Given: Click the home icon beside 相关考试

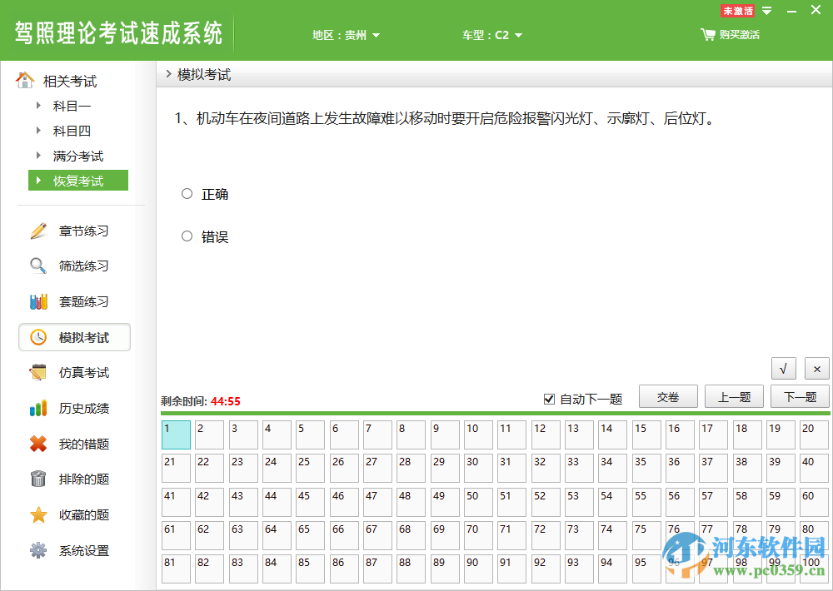Looking at the screenshot, I should 24,80.
